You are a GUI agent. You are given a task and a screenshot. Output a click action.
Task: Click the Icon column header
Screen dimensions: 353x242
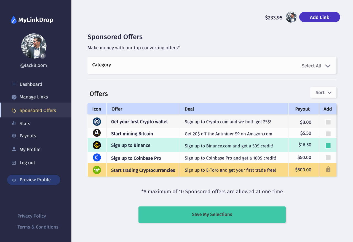(x=97, y=109)
